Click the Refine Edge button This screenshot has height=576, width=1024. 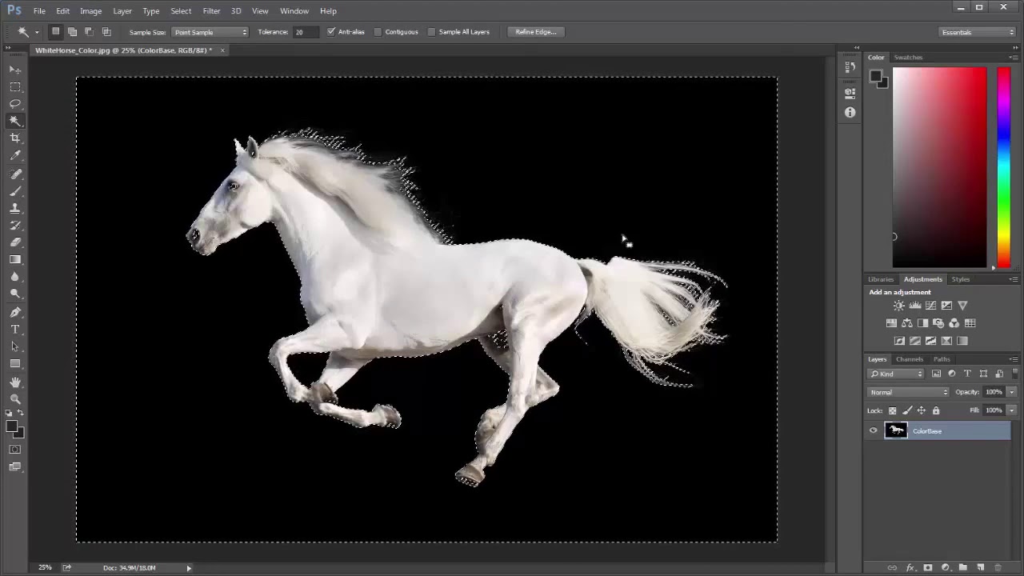click(536, 32)
